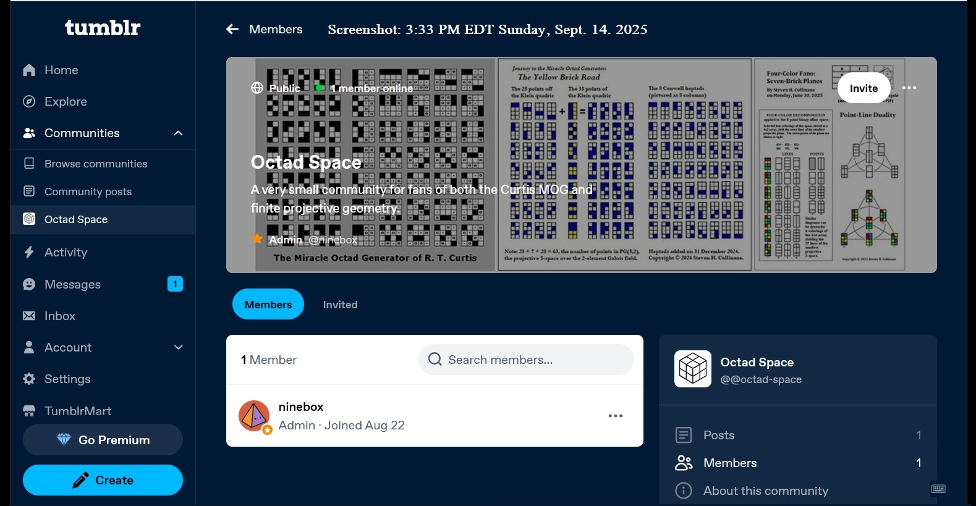This screenshot has height=506, width=976.
Task: Click the Search members field
Action: click(x=525, y=360)
